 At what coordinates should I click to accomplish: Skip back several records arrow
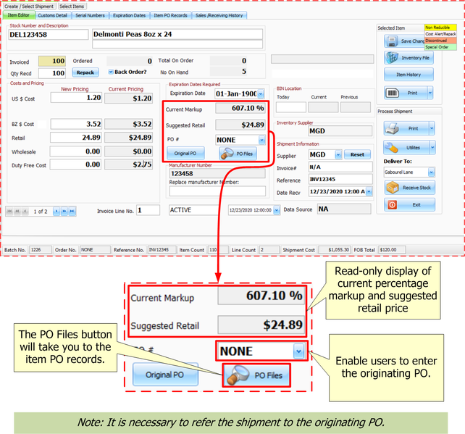17,212
